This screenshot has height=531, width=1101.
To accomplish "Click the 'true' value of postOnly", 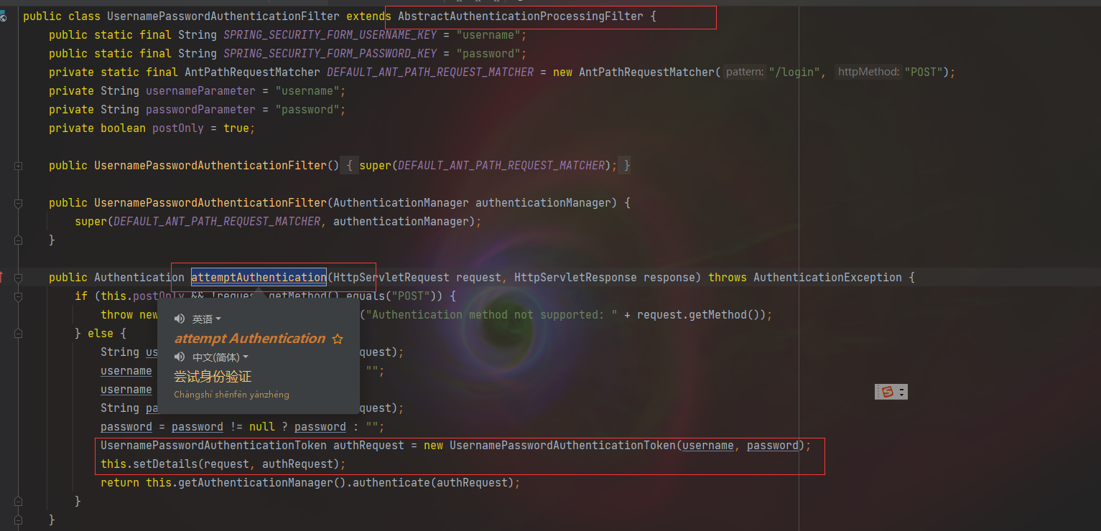I will pyautogui.click(x=236, y=128).
